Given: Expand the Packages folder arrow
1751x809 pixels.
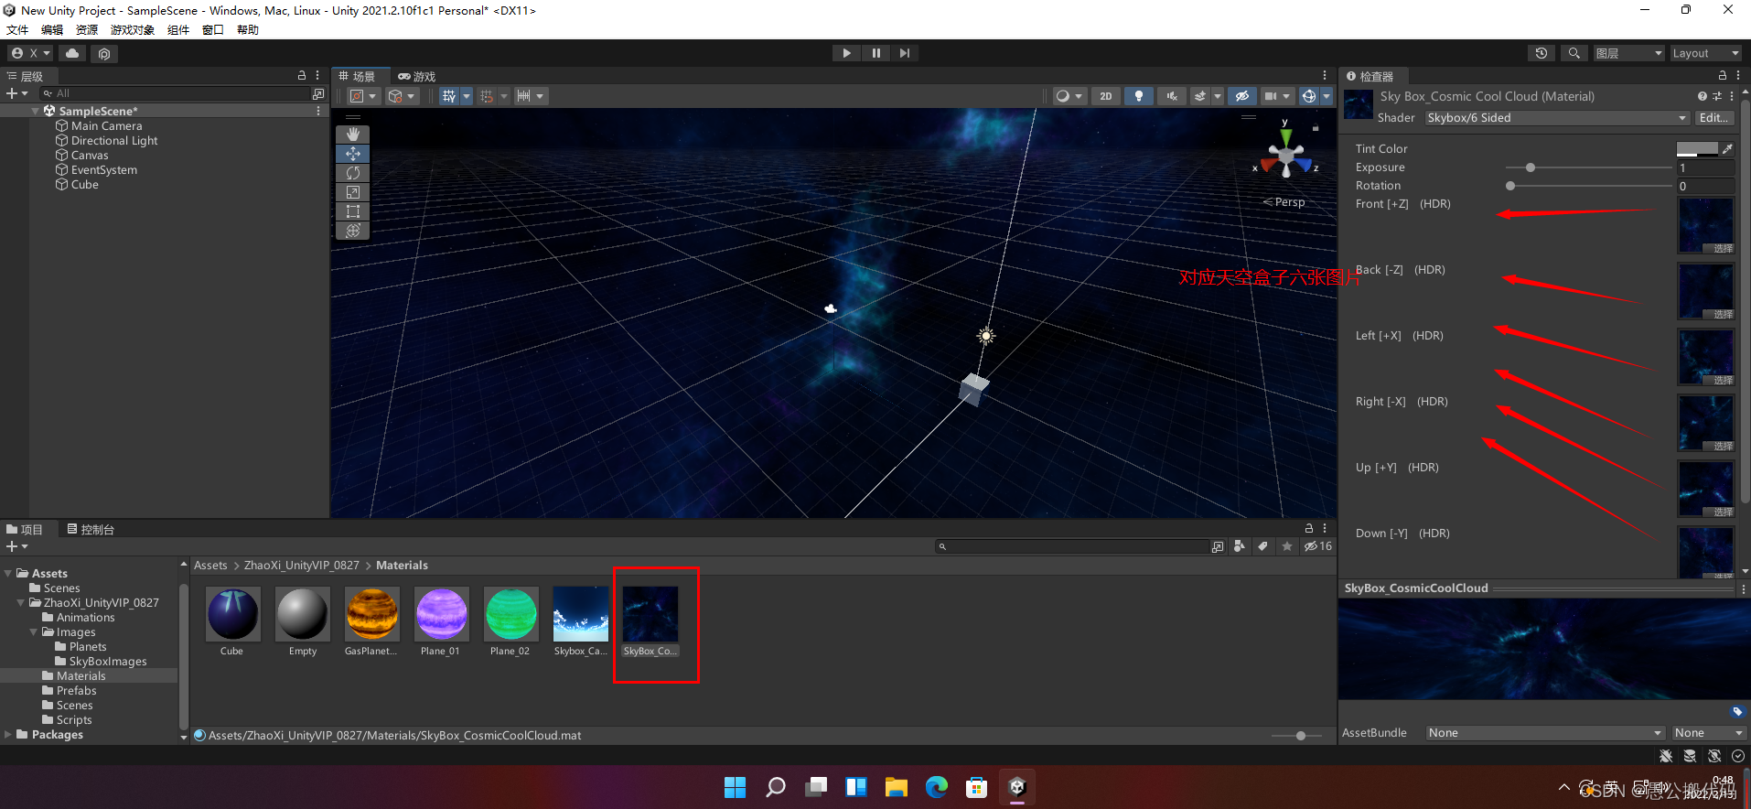Looking at the screenshot, I should 8,734.
